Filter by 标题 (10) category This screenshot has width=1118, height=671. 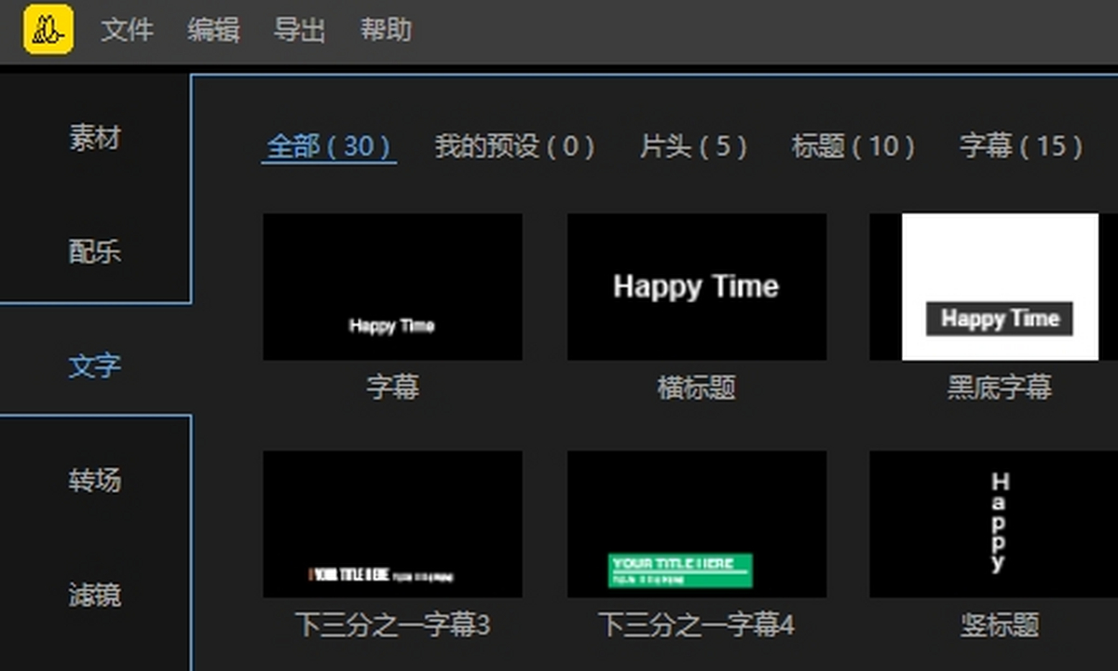click(852, 146)
